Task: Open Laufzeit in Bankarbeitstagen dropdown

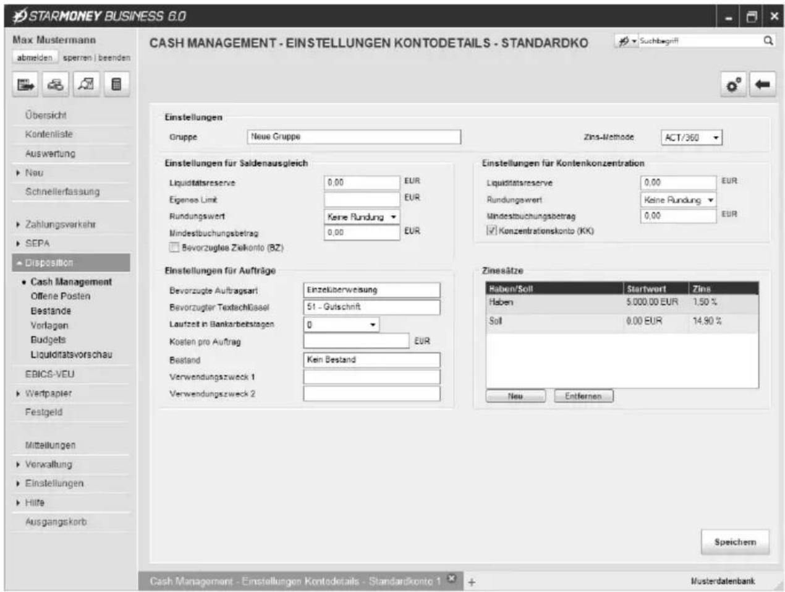Action: (341, 325)
